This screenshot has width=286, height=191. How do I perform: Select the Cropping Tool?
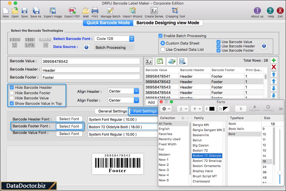pos(175,11)
